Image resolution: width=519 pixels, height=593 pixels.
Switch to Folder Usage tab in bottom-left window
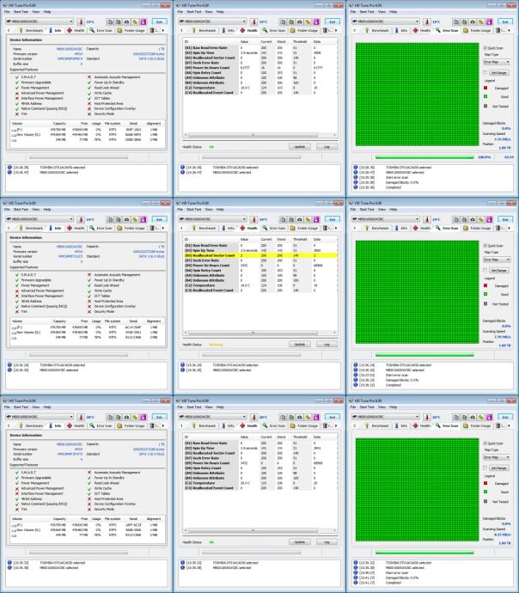pos(131,425)
